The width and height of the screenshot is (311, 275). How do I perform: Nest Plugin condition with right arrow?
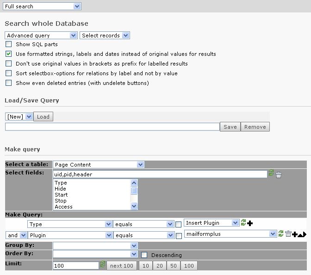click(x=305, y=234)
